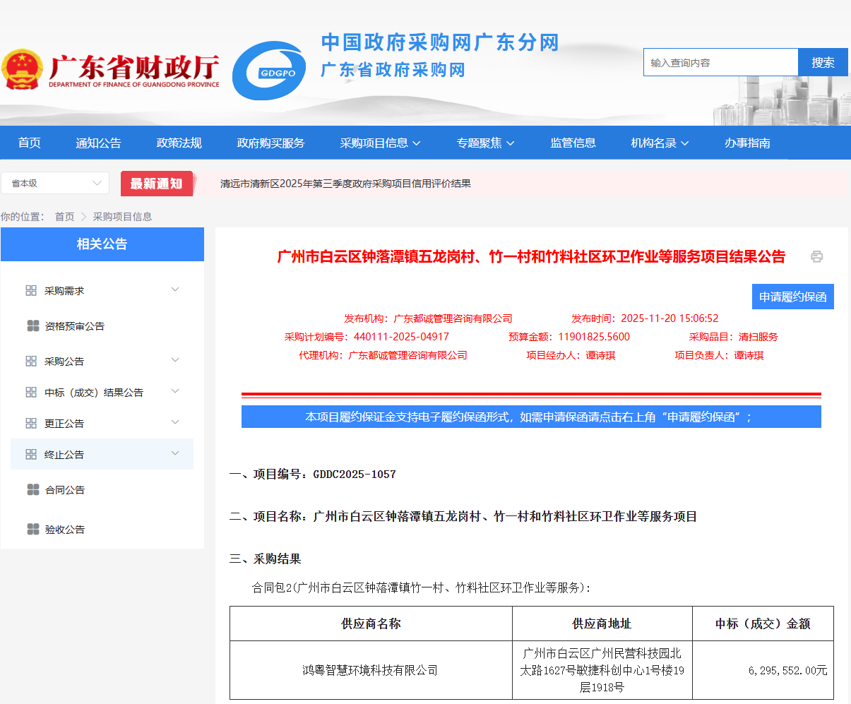The height and width of the screenshot is (704, 851).
Task: Click squares icon beside 验收公告
Action: (32, 529)
